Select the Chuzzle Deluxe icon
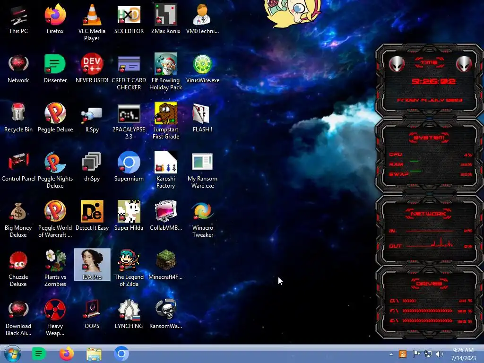Screen dimensions: 484x363 tap(18, 268)
